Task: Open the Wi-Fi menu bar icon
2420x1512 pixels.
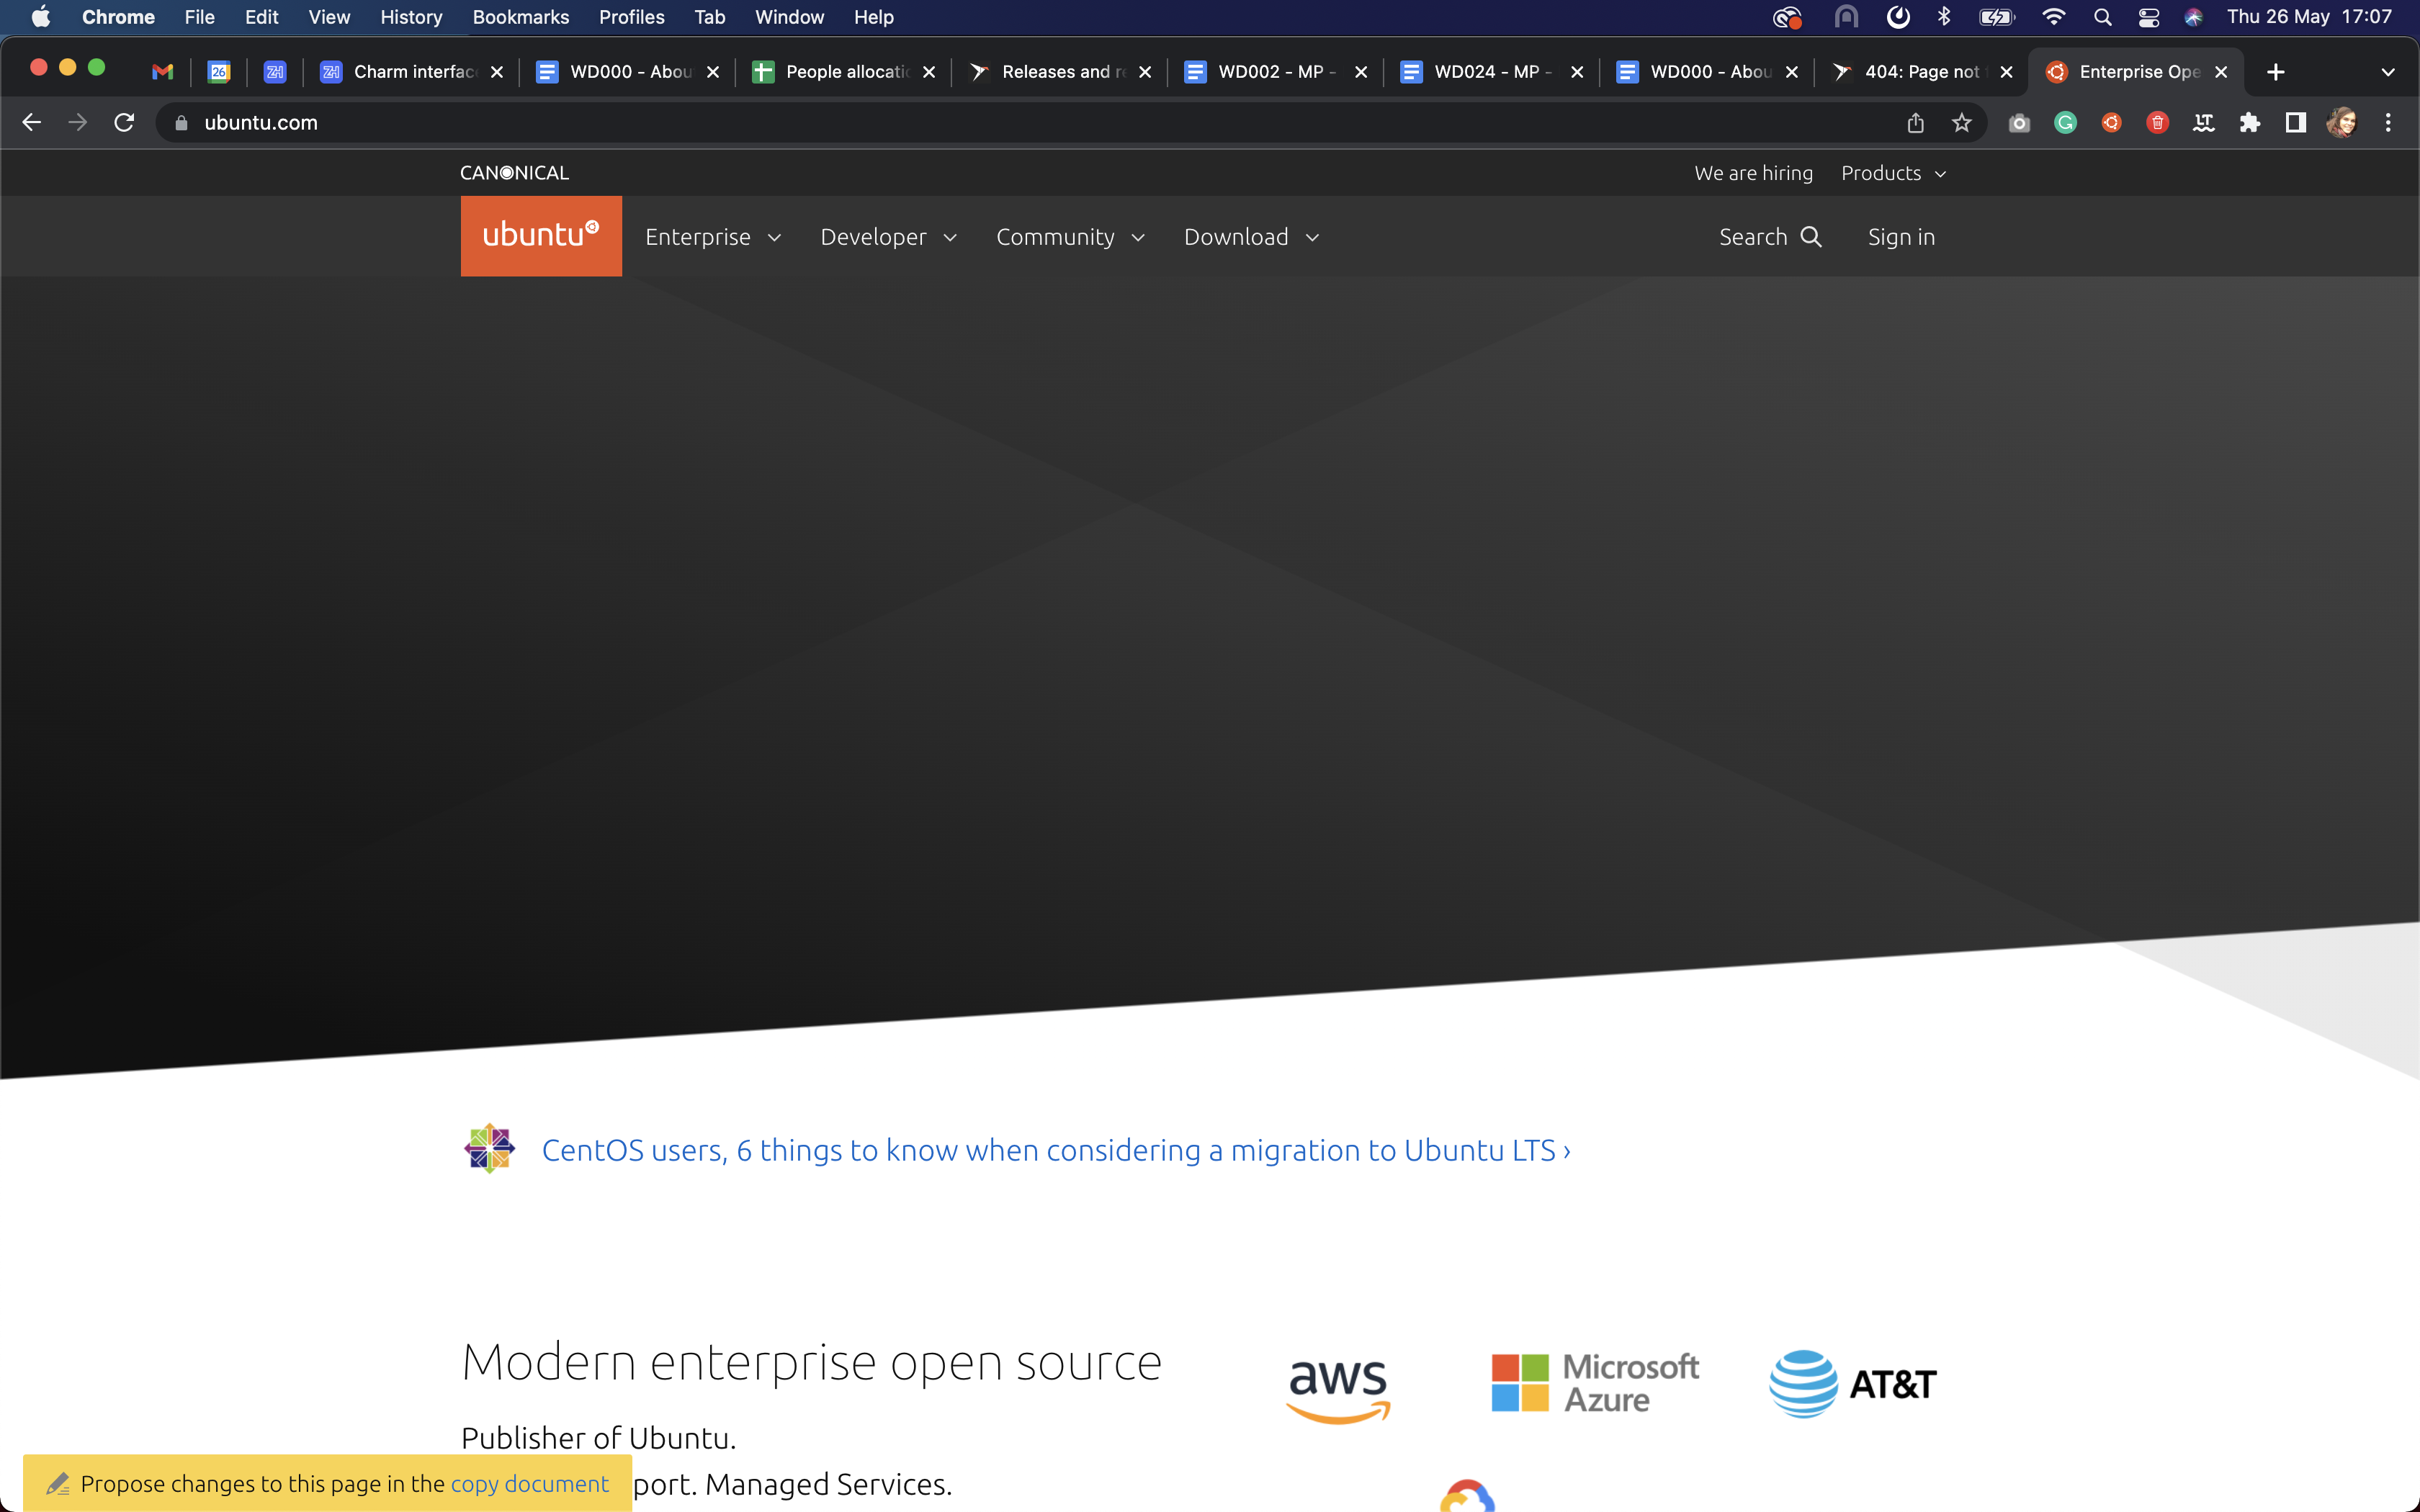Action: (x=2054, y=17)
